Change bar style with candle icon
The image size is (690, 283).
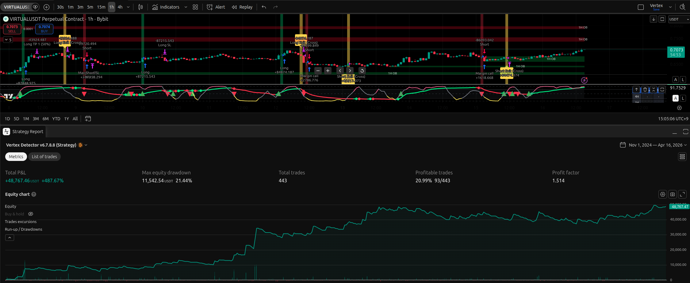(x=140, y=7)
